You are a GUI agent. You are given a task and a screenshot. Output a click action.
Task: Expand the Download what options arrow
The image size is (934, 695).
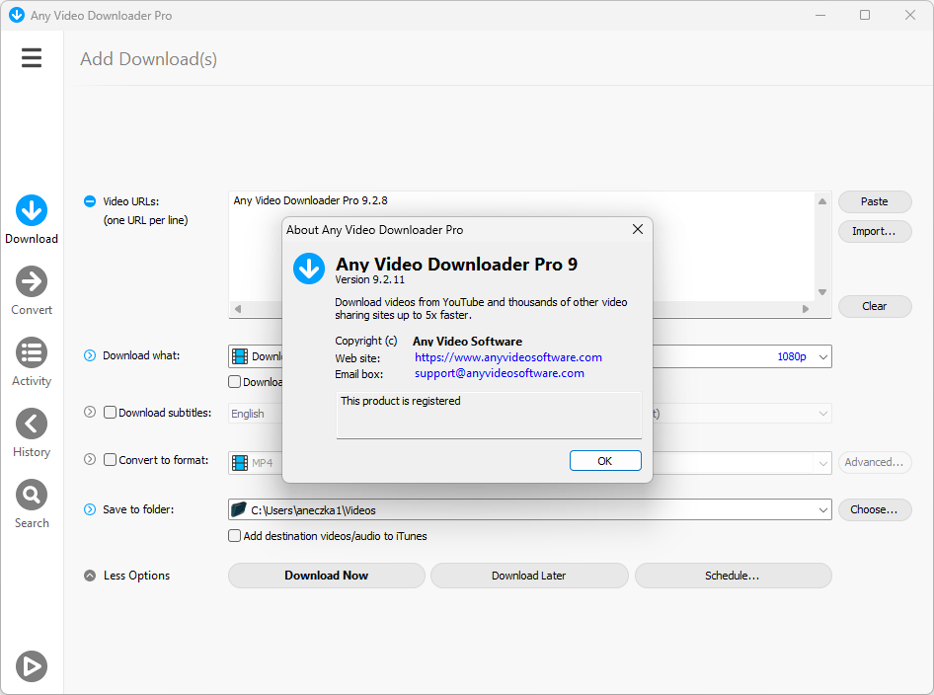[89, 355]
